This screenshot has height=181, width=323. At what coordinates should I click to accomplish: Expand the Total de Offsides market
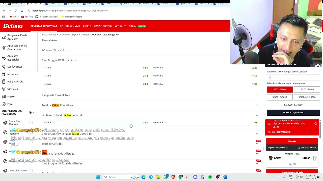(257, 144)
